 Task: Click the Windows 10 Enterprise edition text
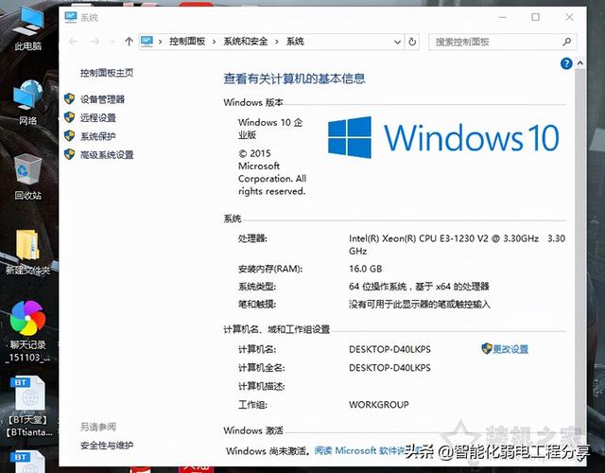[270, 129]
